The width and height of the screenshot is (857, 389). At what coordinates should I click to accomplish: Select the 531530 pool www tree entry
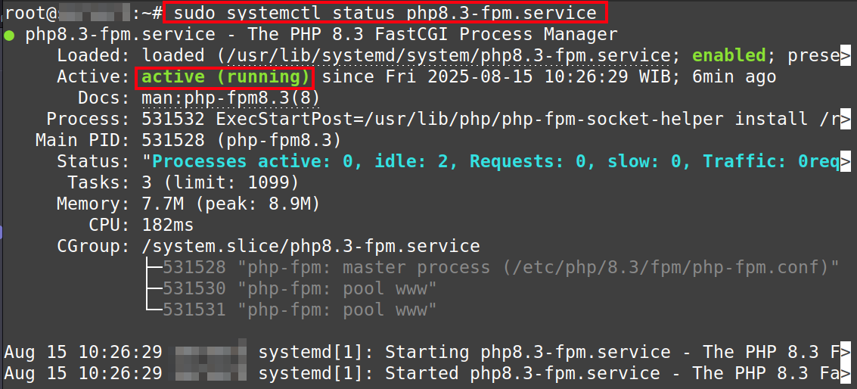pos(300,289)
